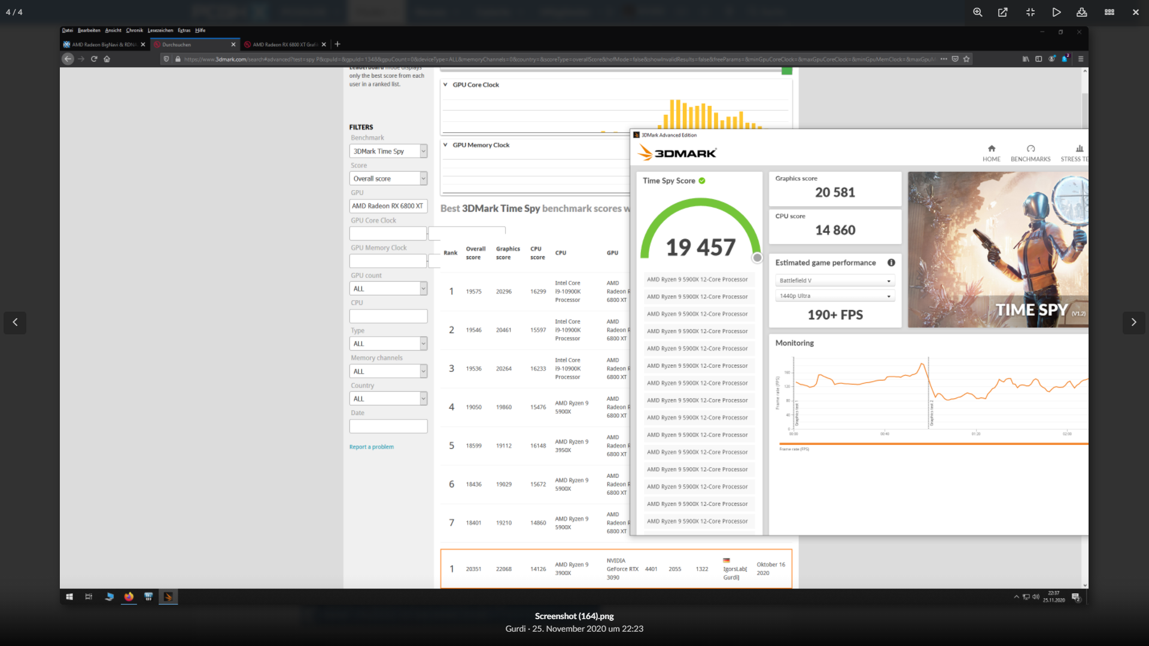Click the zoom-in magnifier icon
Image resolution: width=1149 pixels, height=646 pixels.
tap(977, 12)
